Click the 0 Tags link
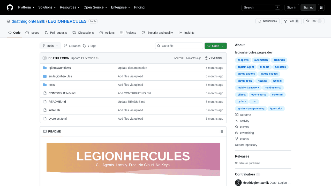This screenshot has width=331, height=186. 89,46
